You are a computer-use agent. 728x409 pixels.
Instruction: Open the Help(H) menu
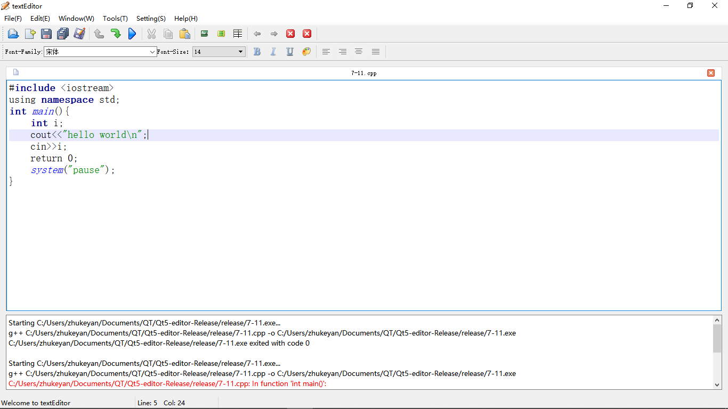point(186,19)
